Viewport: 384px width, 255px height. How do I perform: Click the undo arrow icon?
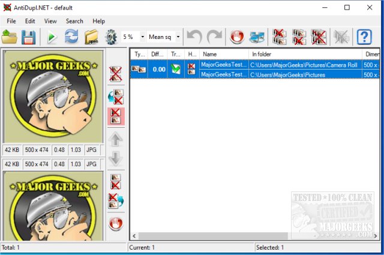pos(194,37)
